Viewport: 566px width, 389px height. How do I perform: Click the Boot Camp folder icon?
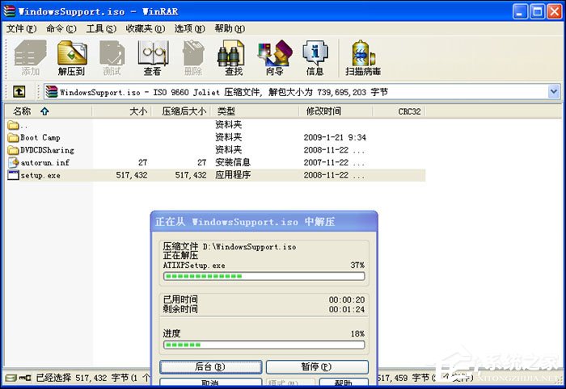(14, 137)
